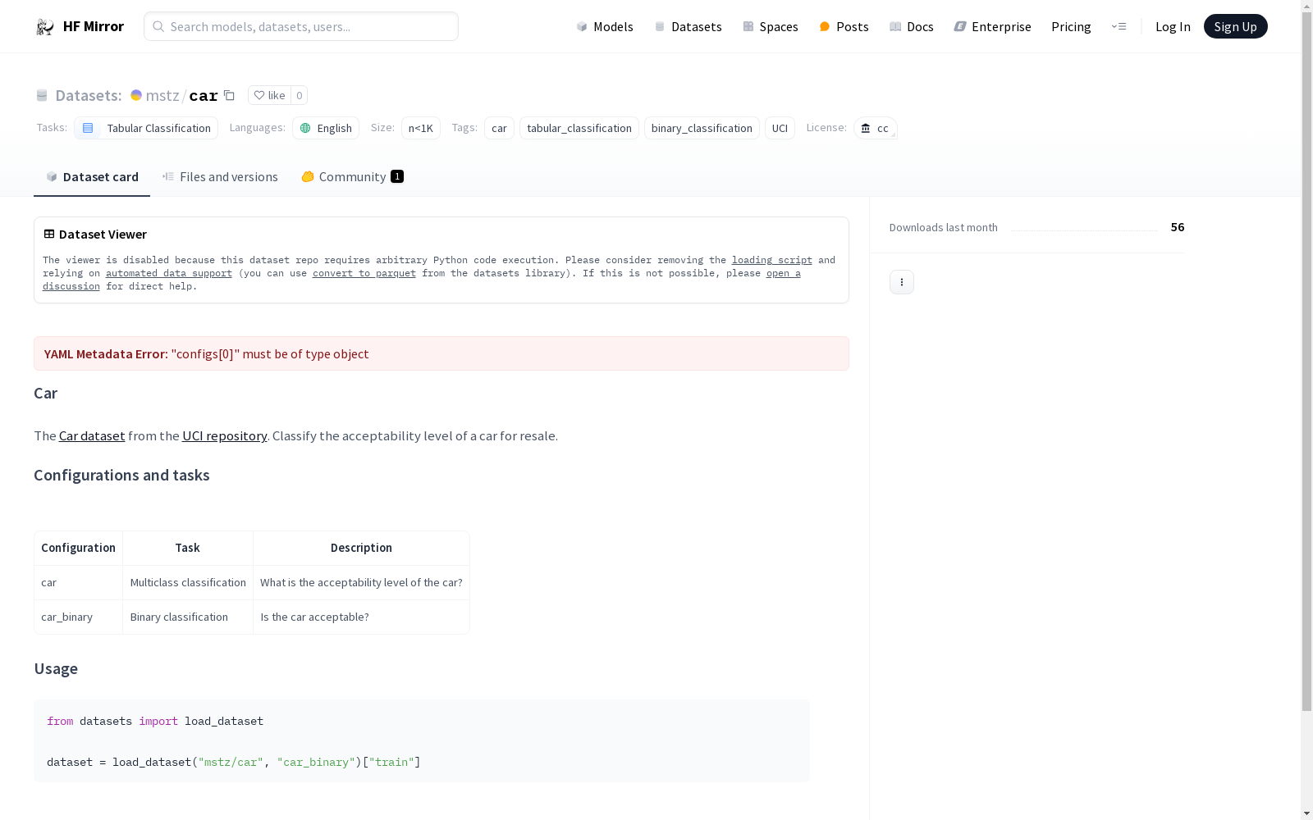Viewport: 1313px width, 820px height.
Task: Click the scrollbar down arrow
Action: pos(1306,813)
